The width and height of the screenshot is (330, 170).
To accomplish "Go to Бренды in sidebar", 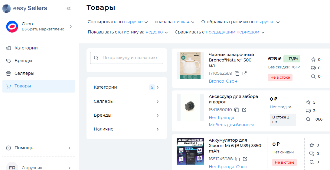I will coord(23,61).
